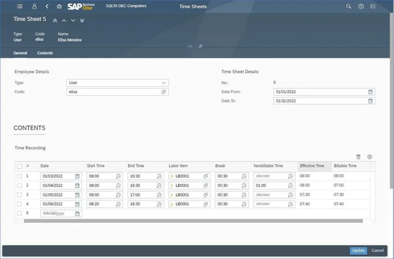Open time picker for row 2 break

[x=244, y=185]
